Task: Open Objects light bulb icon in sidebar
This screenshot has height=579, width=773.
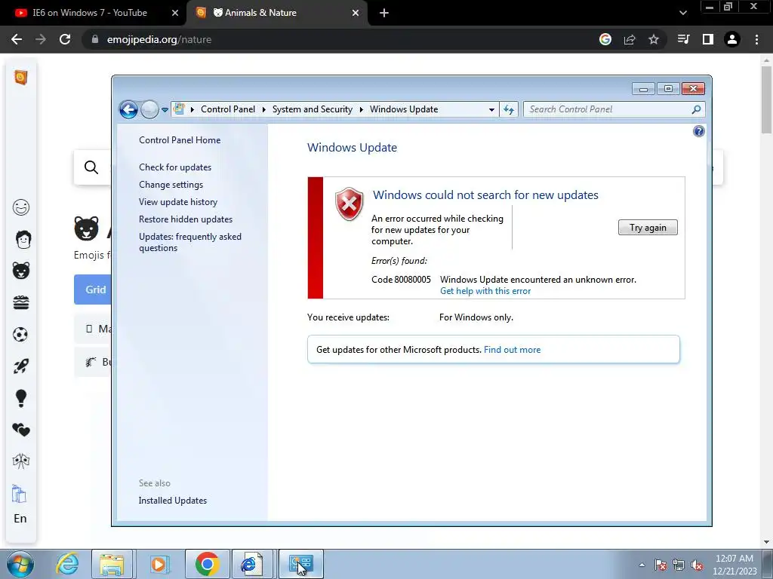Action: [x=20, y=398]
